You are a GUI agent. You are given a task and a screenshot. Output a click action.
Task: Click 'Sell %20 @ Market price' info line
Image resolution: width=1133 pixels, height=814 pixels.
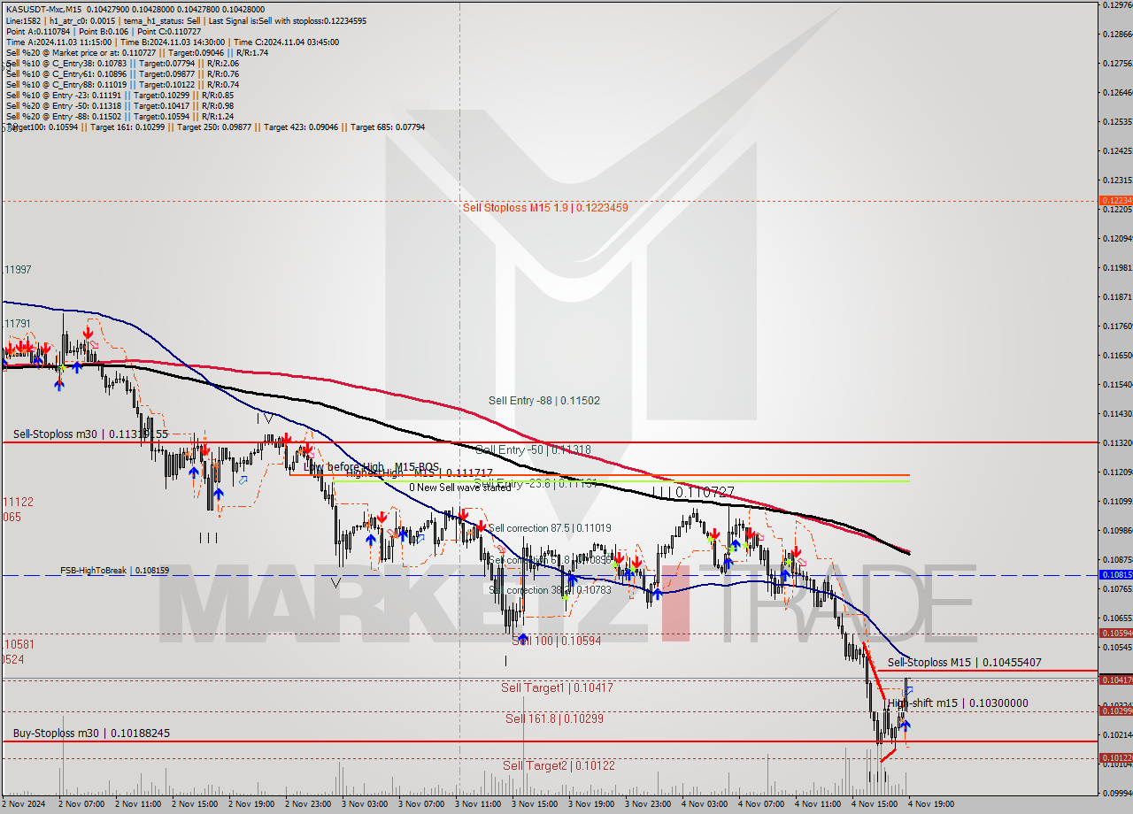point(137,52)
